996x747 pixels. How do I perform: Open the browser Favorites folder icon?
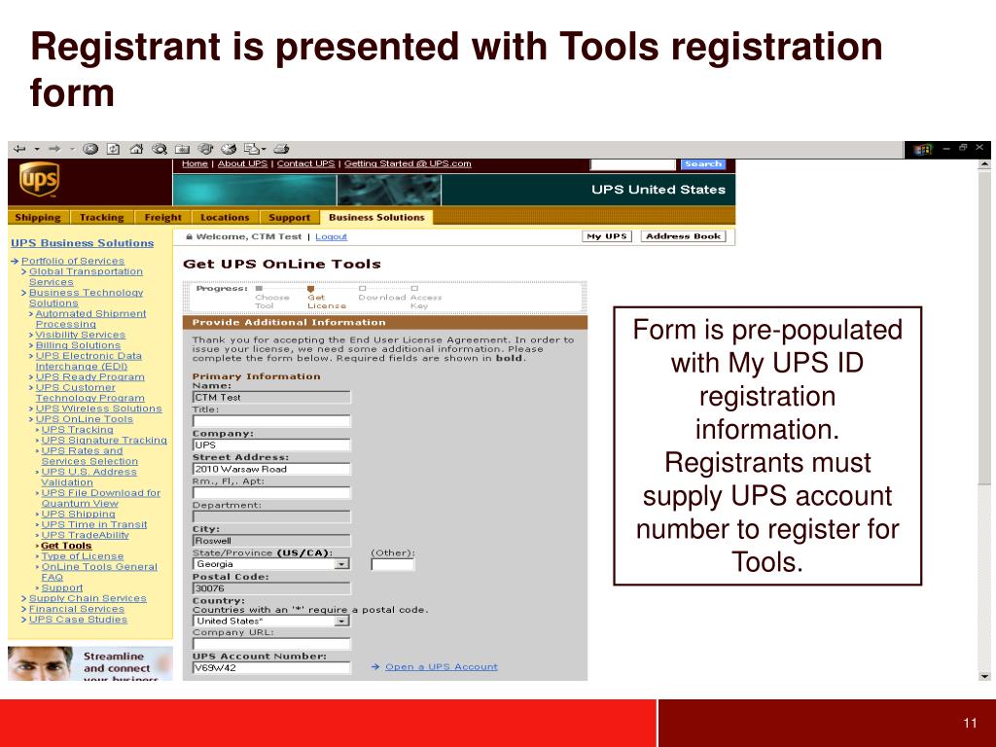pos(182,149)
